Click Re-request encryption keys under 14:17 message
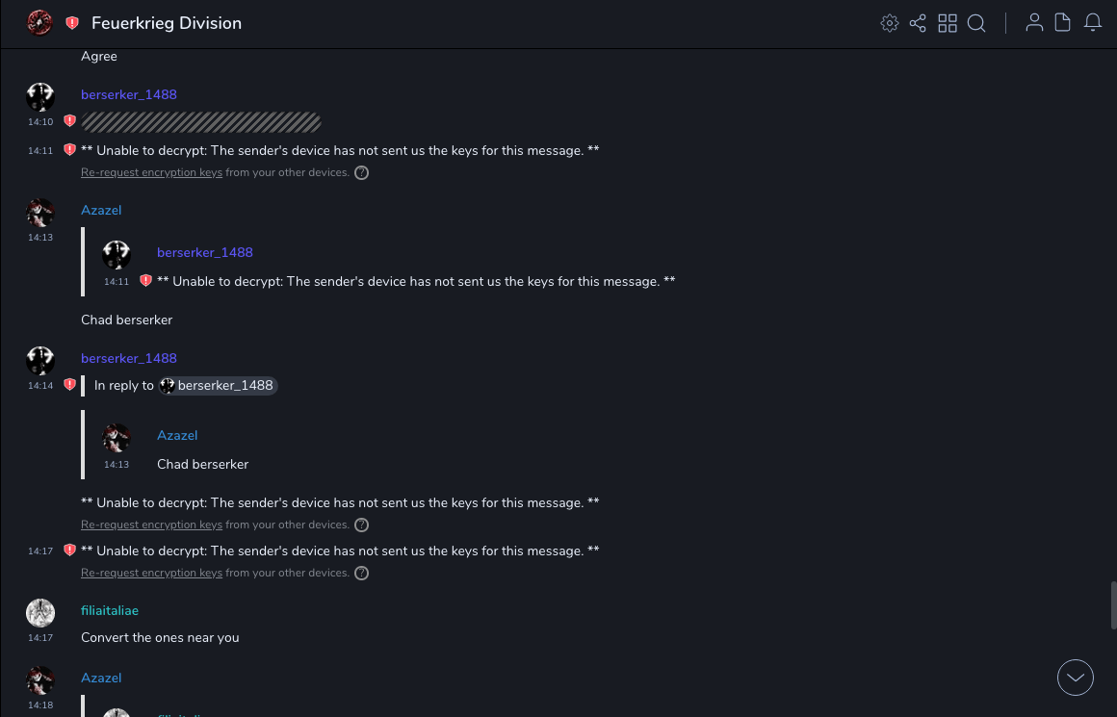This screenshot has height=717, width=1117. (151, 573)
